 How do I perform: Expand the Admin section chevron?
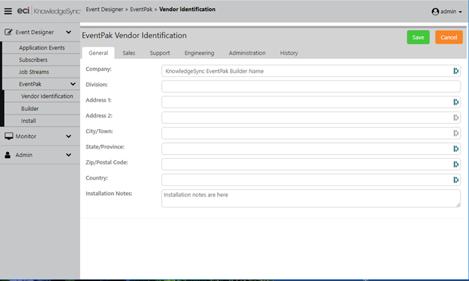(x=69, y=155)
